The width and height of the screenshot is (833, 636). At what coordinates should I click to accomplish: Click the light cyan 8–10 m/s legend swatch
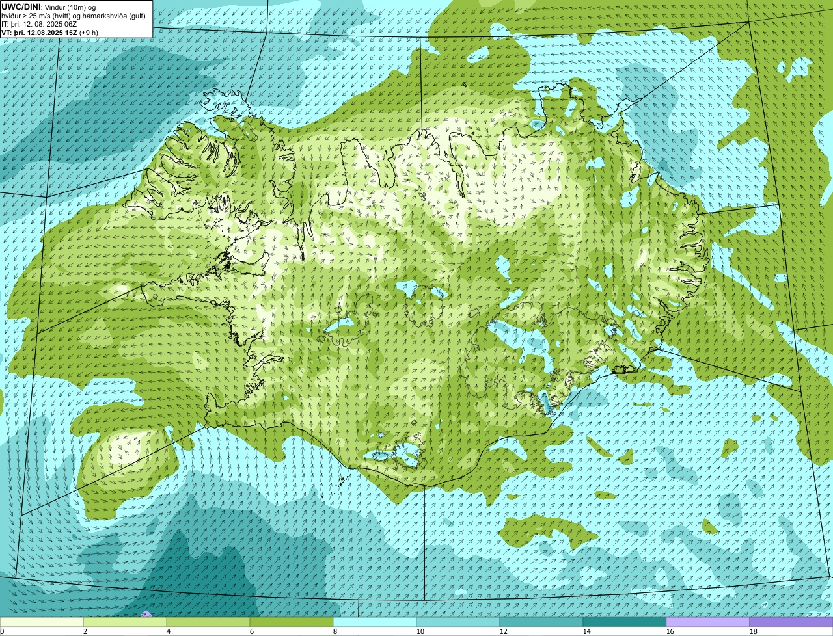pyautogui.click(x=375, y=622)
